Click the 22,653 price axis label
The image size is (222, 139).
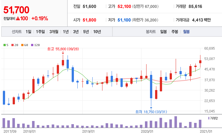coord(210,101)
